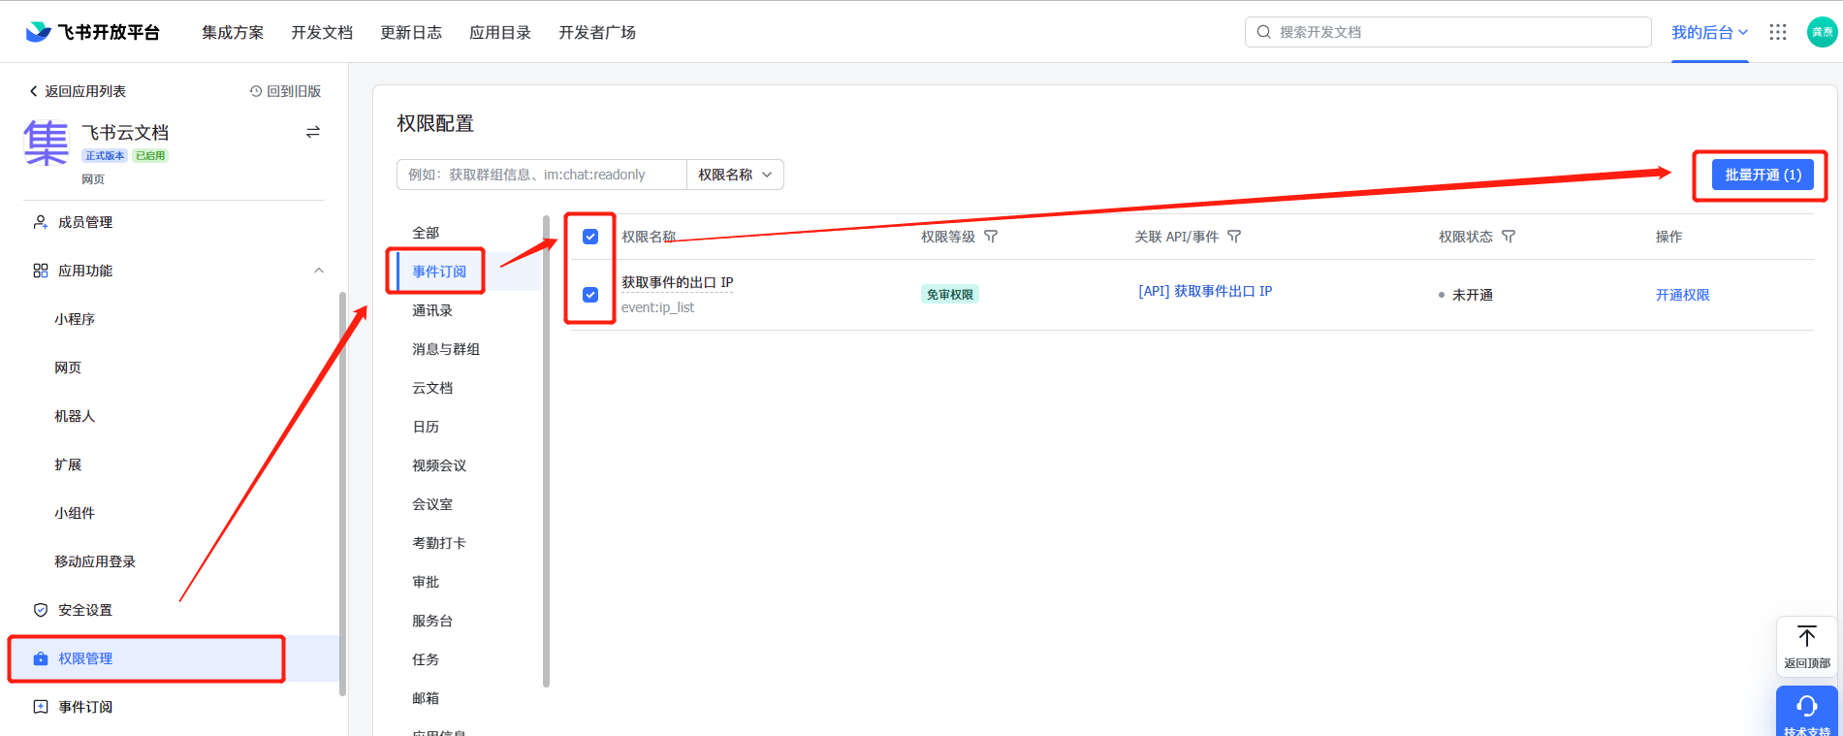Open the 权限名称 search type dropdown
The image size is (1843, 736).
[735, 175]
